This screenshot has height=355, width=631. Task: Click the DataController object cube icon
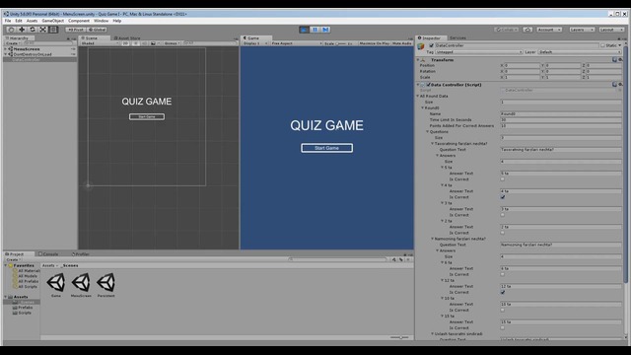click(x=421, y=47)
